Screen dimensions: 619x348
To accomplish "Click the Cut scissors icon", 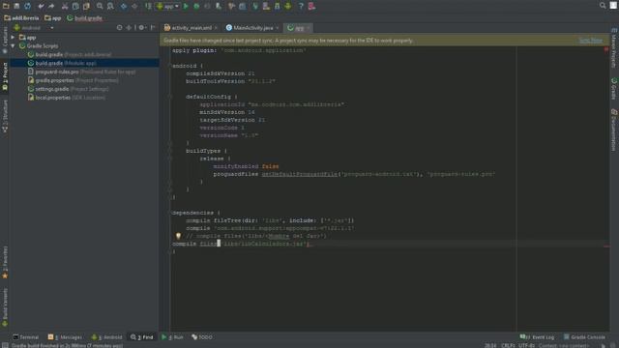I will point(65,6).
